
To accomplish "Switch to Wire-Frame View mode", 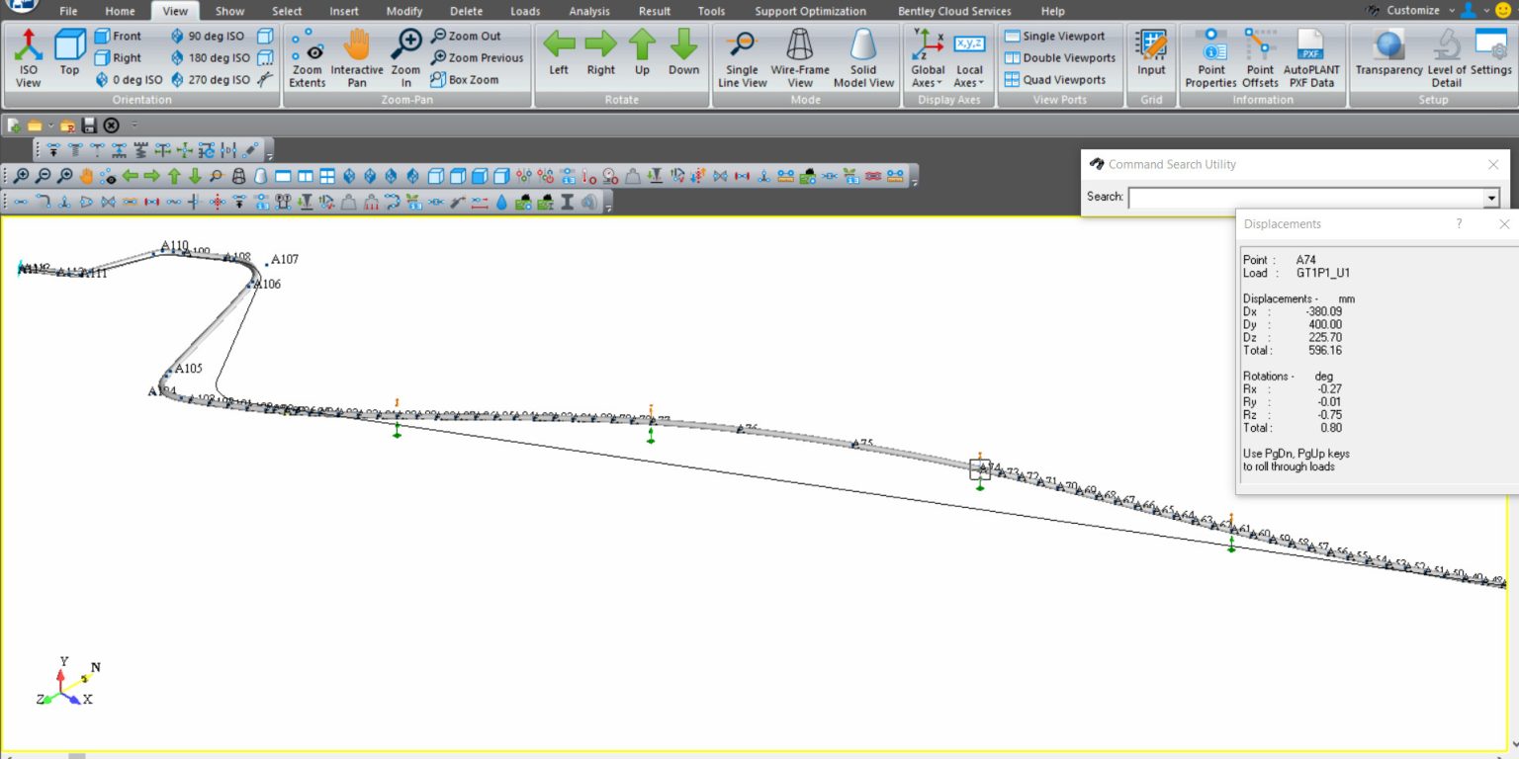I will pos(800,57).
